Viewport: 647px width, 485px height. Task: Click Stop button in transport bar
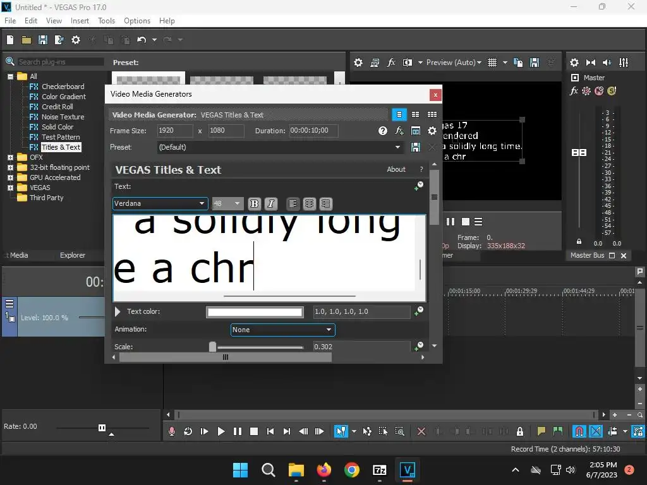click(254, 431)
